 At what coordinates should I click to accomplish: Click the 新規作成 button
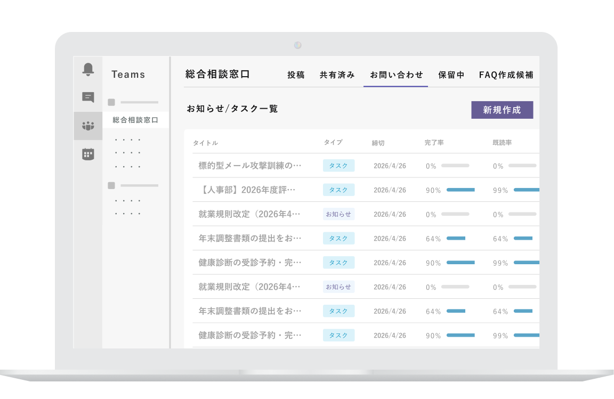tap(502, 110)
